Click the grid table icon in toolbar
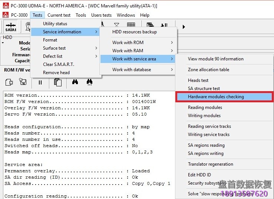274x199 pixels. [131, 25]
